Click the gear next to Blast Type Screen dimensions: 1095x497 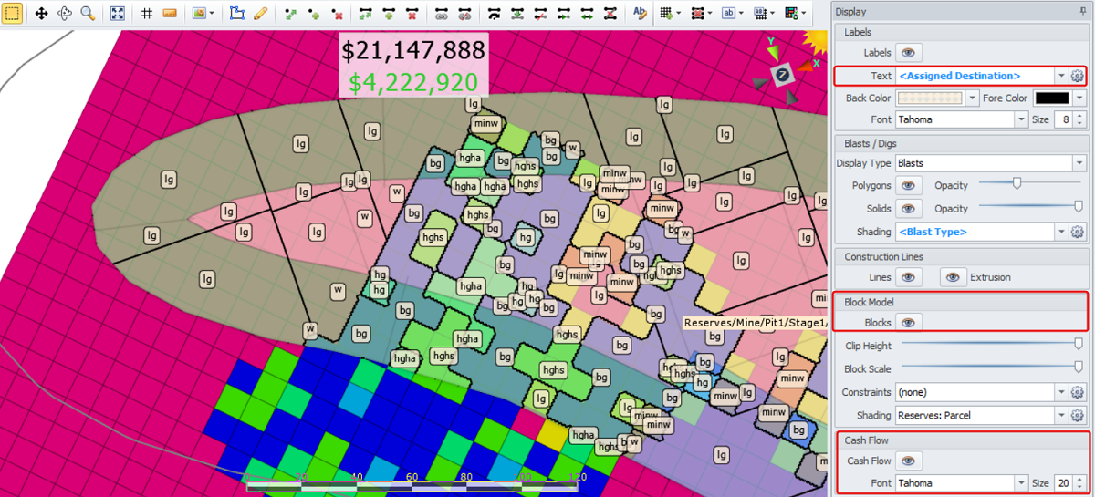tap(1077, 232)
